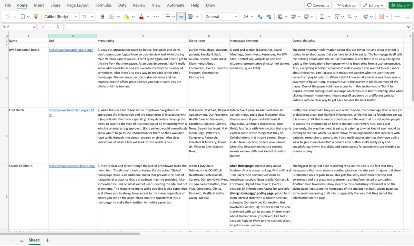414x246 pixels.
Task: Click the orange add-ins grid icon
Action: [x=381, y=17]
